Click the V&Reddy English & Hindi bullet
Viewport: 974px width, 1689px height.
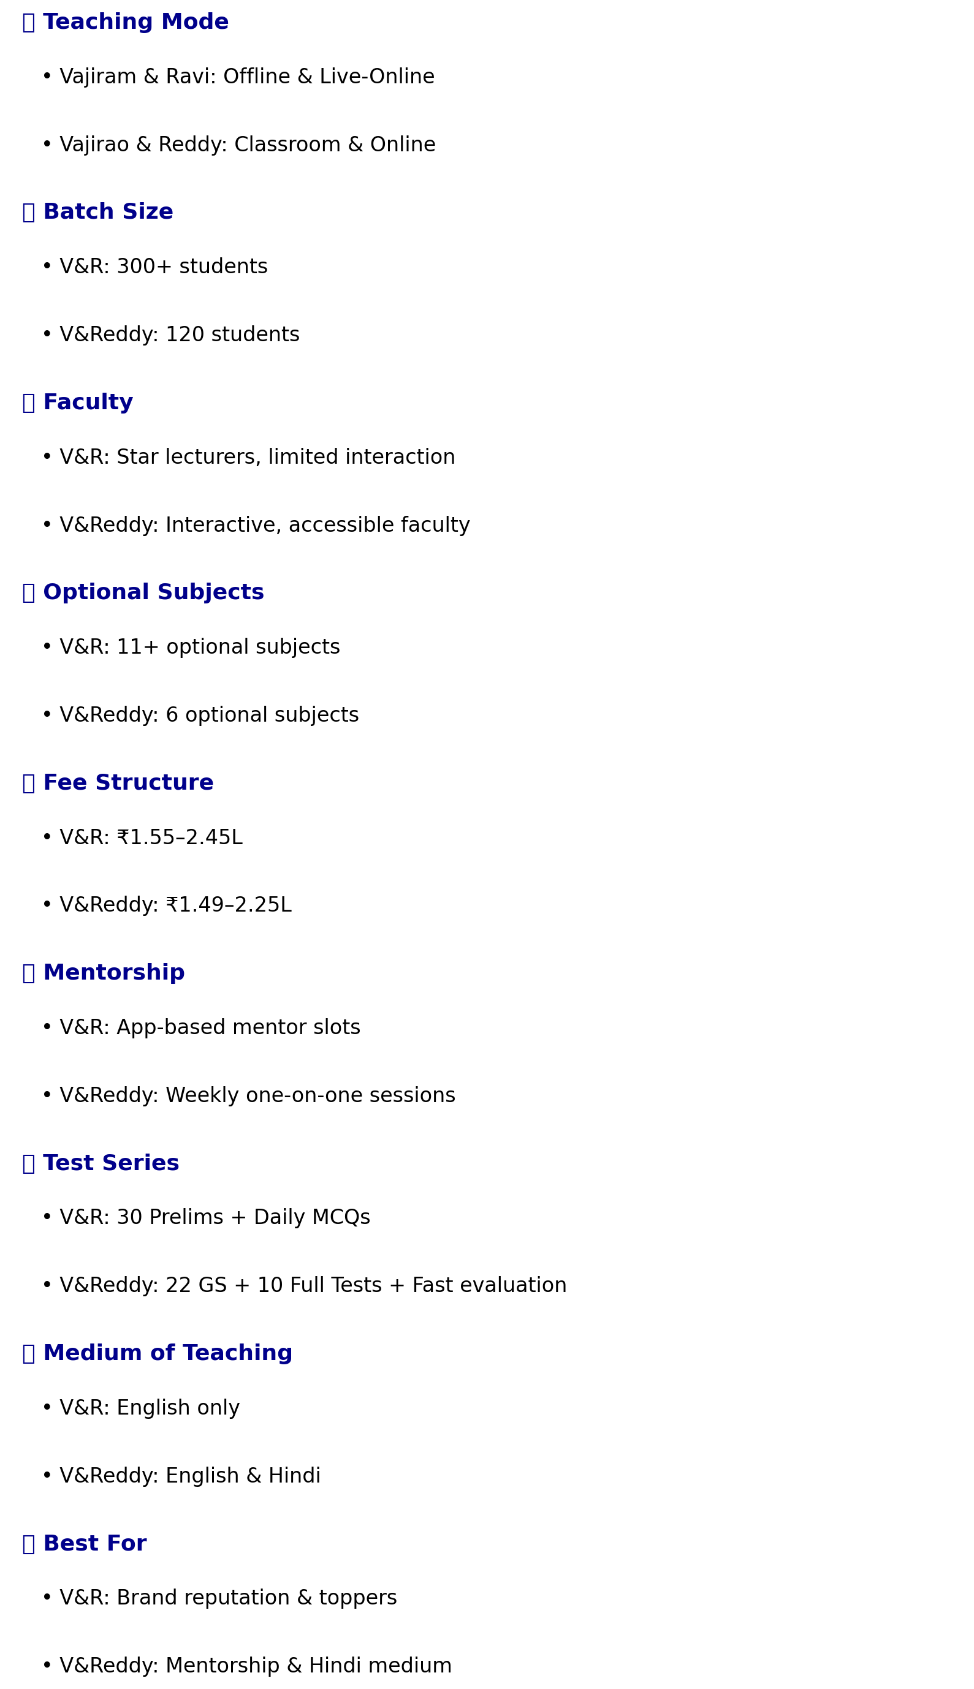(x=181, y=1476)
